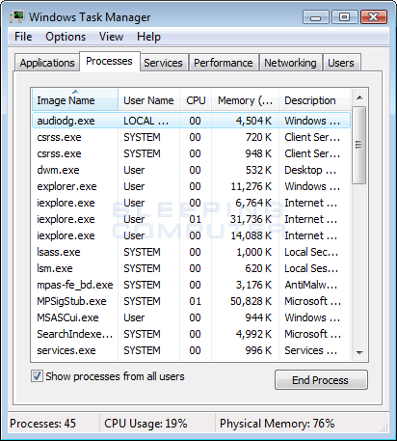Sort by User Name column header
The width and height of the screenshot is (397, 441).
(148, 100)
